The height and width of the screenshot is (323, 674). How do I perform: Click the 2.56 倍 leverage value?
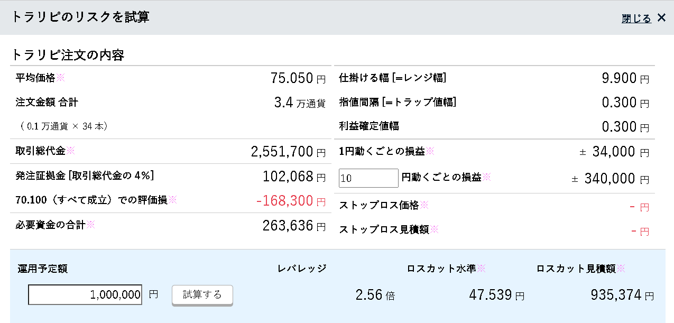tap(369, 295)
